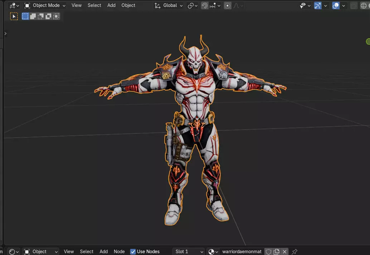Switch to wireframe viewport shading

pos(364,6)
